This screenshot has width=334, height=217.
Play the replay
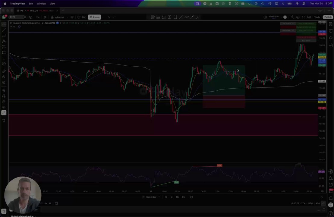(166, 197)
